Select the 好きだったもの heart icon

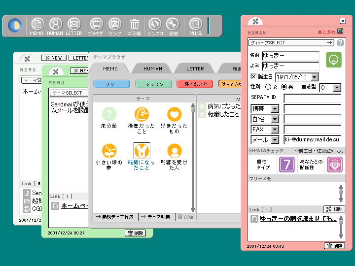point(175,114)
